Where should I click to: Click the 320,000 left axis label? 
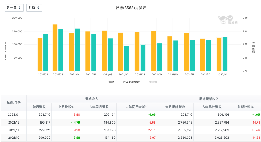[17, 18]
